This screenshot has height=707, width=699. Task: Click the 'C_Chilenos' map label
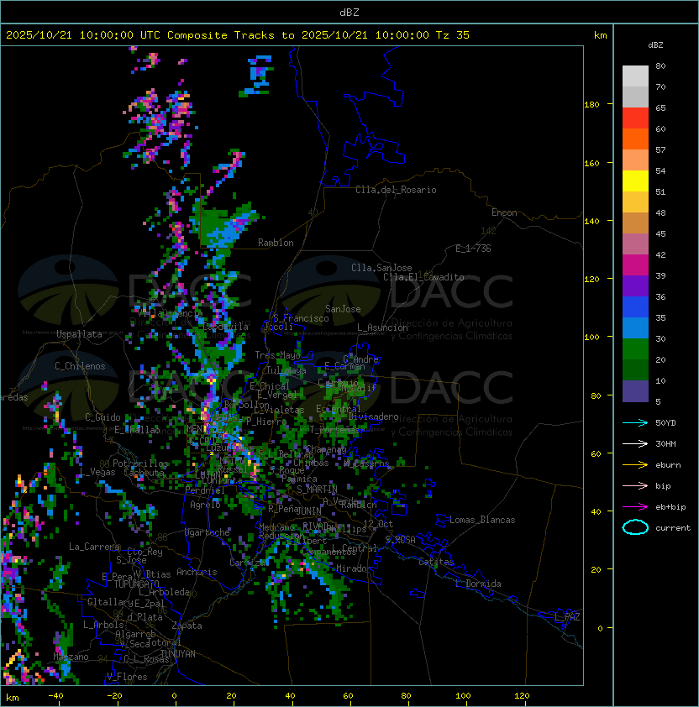click(x=80, y=366)
